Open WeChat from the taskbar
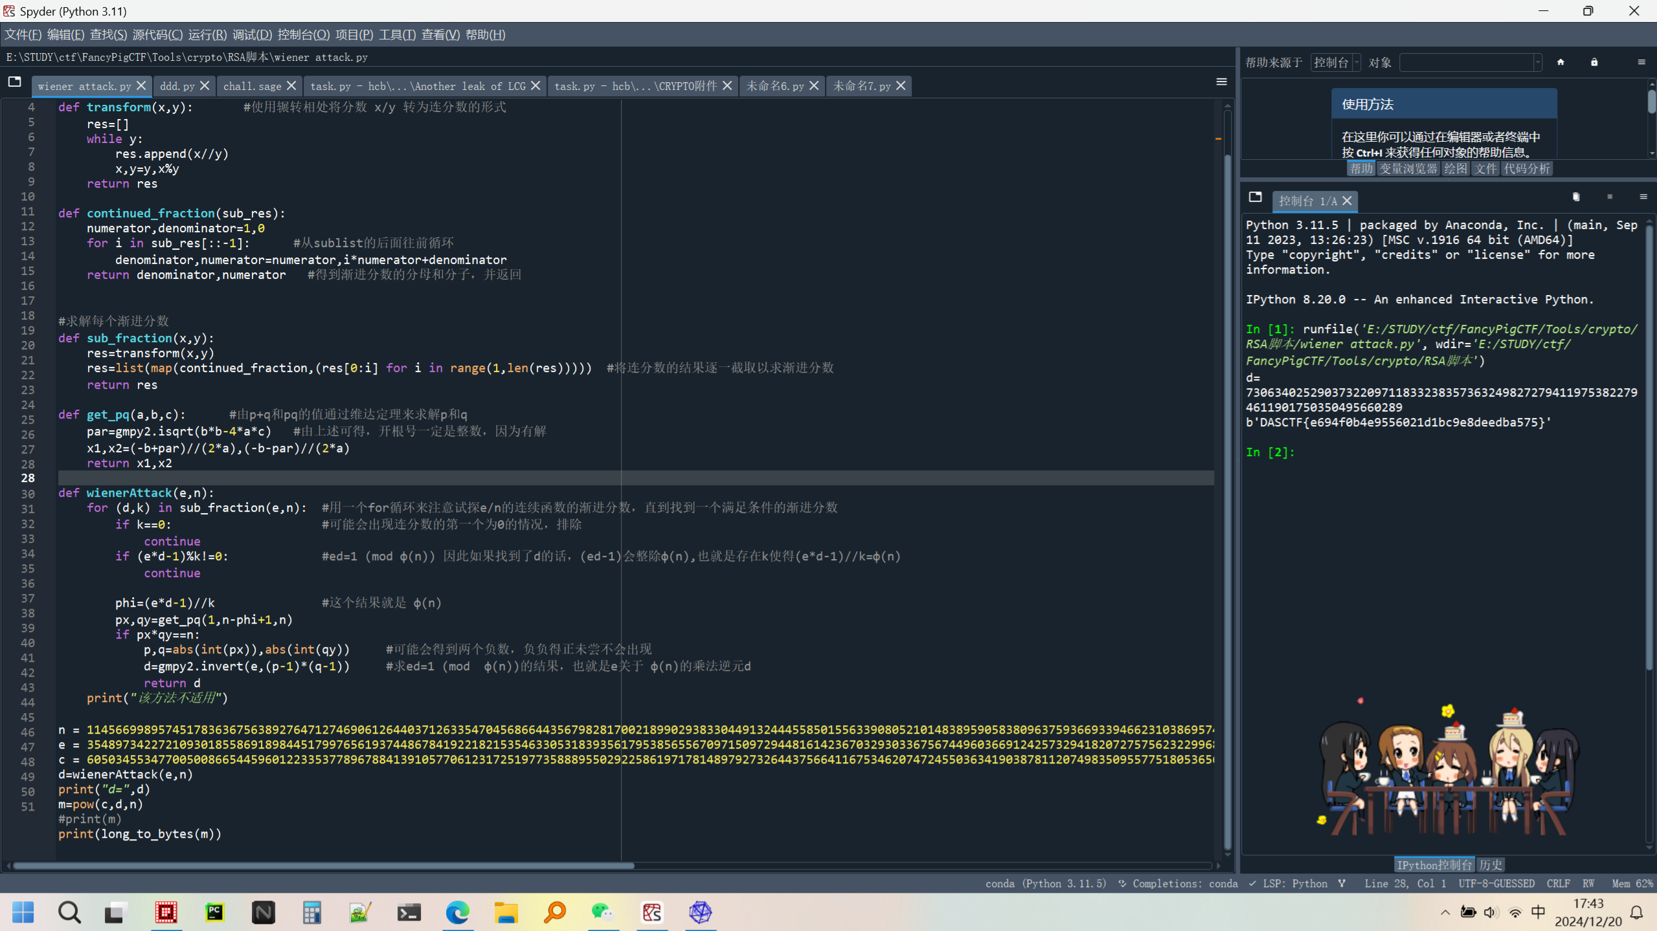The width and height of the screenshot is (1657, 931). coord(603,912)
